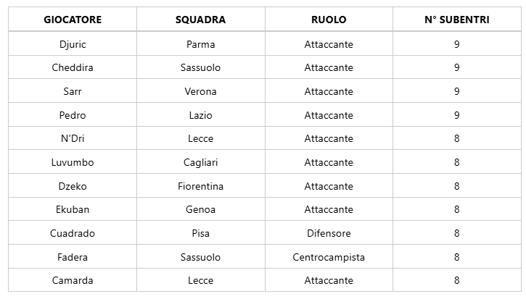
Task: Click the N'Dri player cell
Action: (73, 138)
